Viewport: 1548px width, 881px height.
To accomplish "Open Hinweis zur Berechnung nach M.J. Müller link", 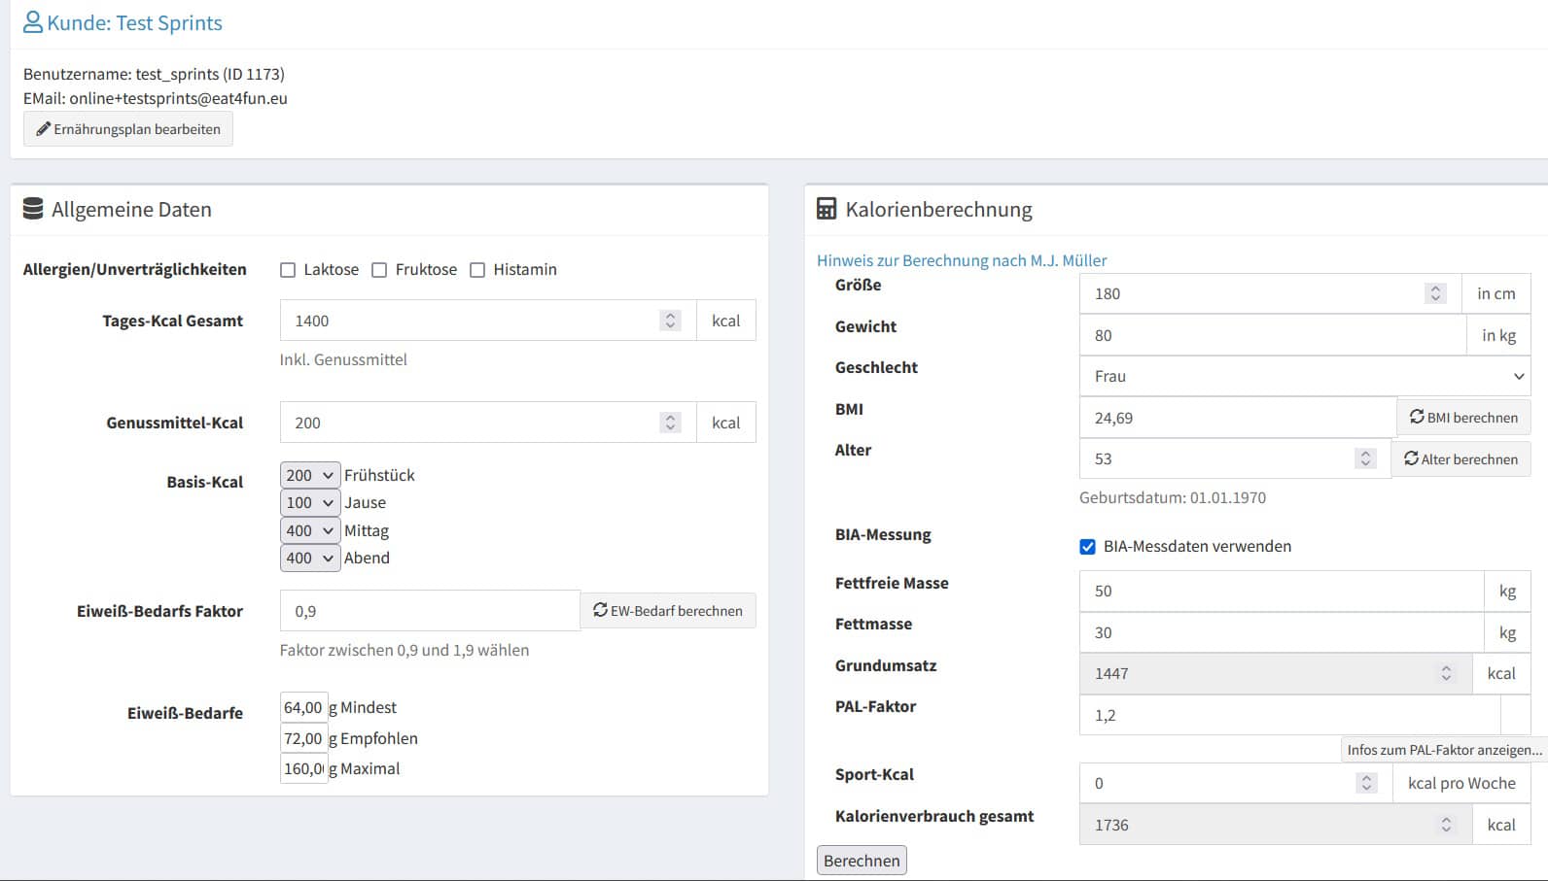I will pos(961,260).
